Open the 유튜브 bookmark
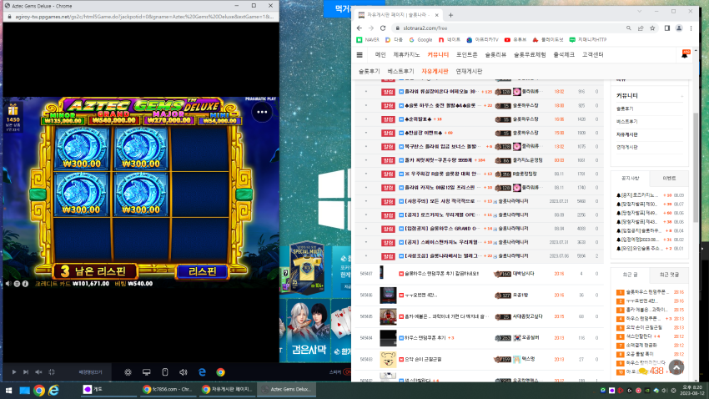This screenshot has width=709, height=399. (x=515, y=40)
